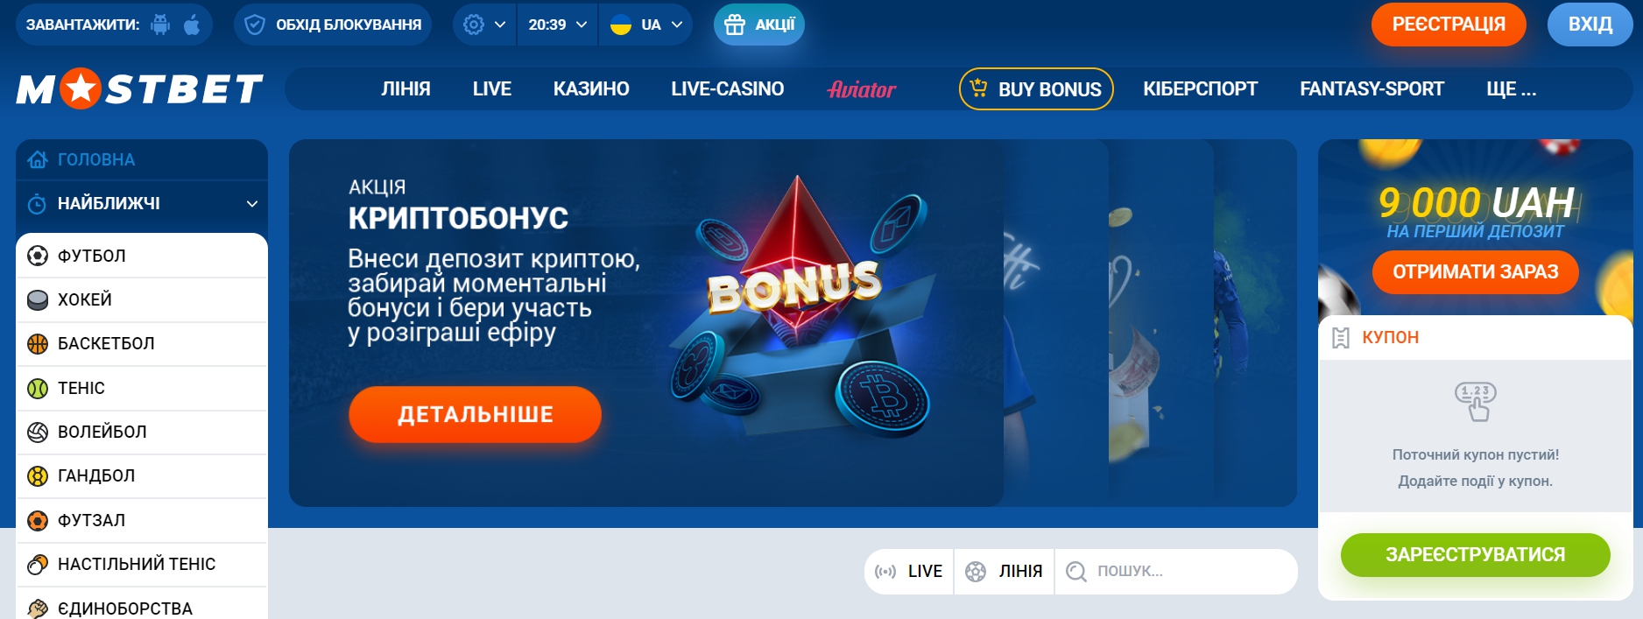
Task: Open the КІБЕРСПОРТ menu item
Action: pyautogui.click(x=1200, y=88)
